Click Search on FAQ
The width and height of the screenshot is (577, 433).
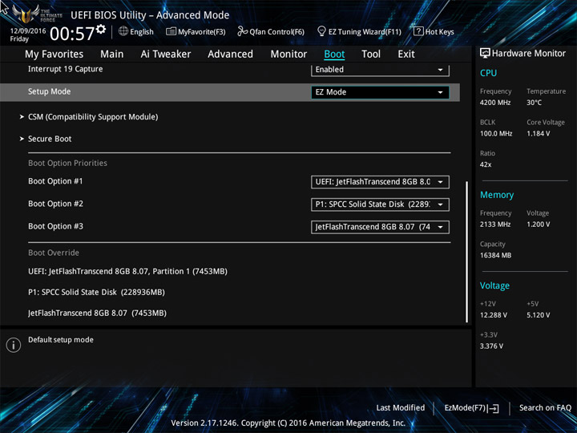pos(545,408)
